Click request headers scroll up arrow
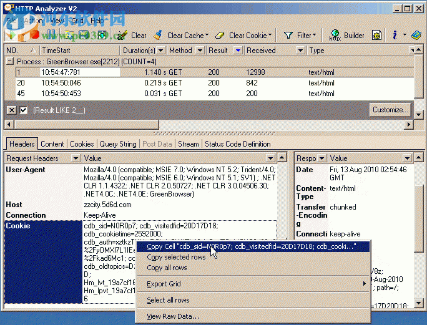 tap(282, 157)
